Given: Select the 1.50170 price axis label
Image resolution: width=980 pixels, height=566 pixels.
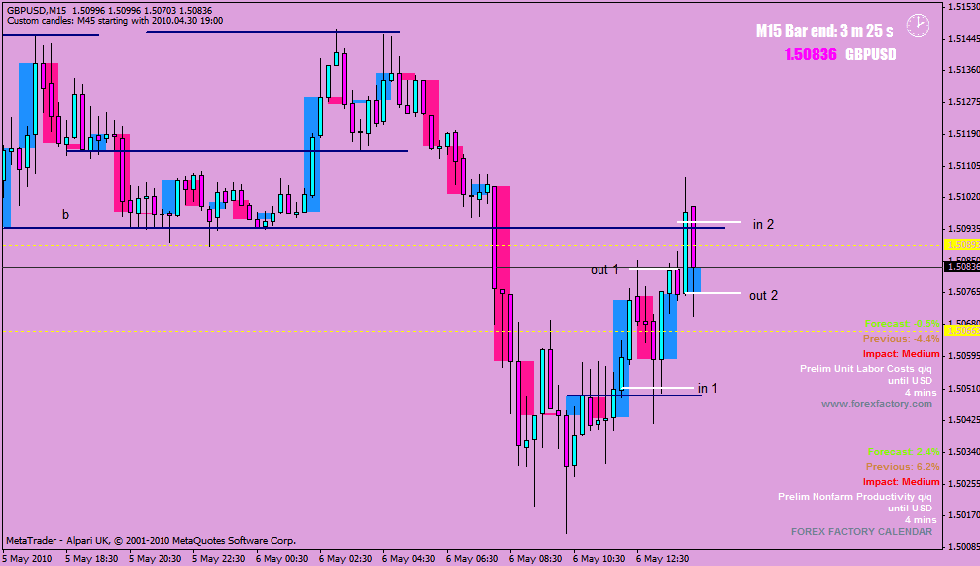Looking at the screenshot, I should coord(964,515).
